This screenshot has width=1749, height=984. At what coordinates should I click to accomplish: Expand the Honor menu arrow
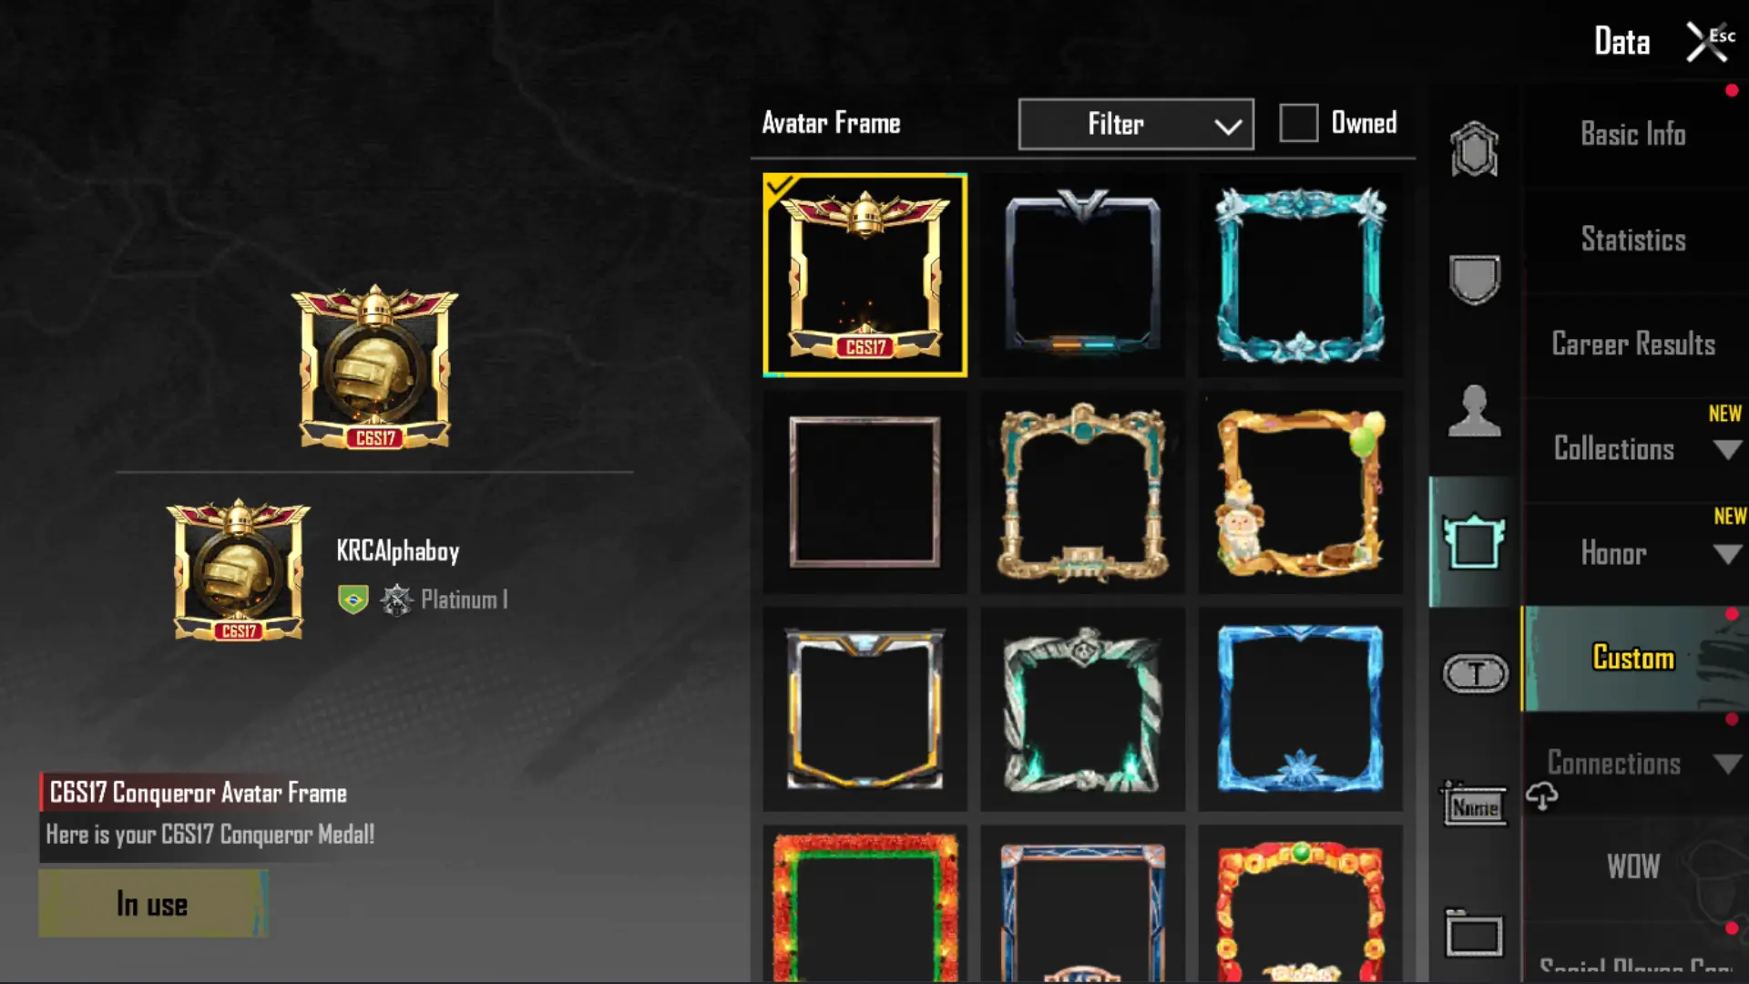1727,554
